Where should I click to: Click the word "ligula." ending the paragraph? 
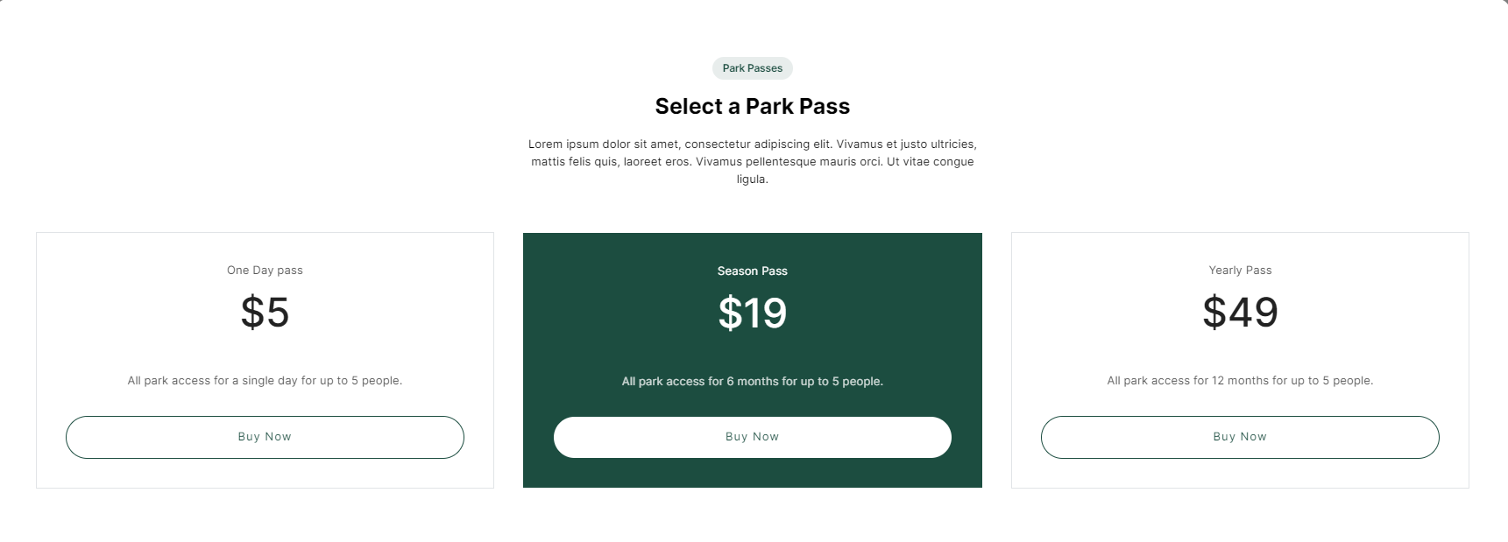[752, 179]
